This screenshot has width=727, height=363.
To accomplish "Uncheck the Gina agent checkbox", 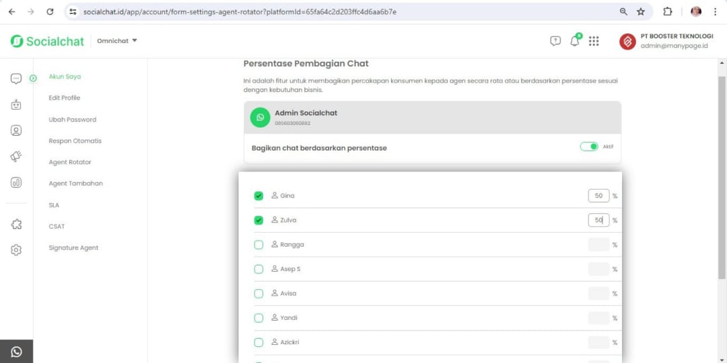I will [258, 196].
